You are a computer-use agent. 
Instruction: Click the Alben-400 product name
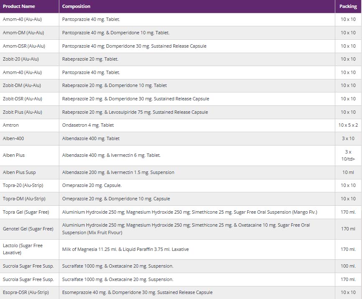pos(14,138)
